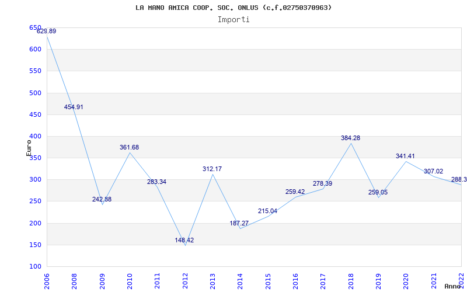Viewport: 467px width, 292px height.
Task: Click the chart title LA MANO AMICA
Action: (233, 8)
